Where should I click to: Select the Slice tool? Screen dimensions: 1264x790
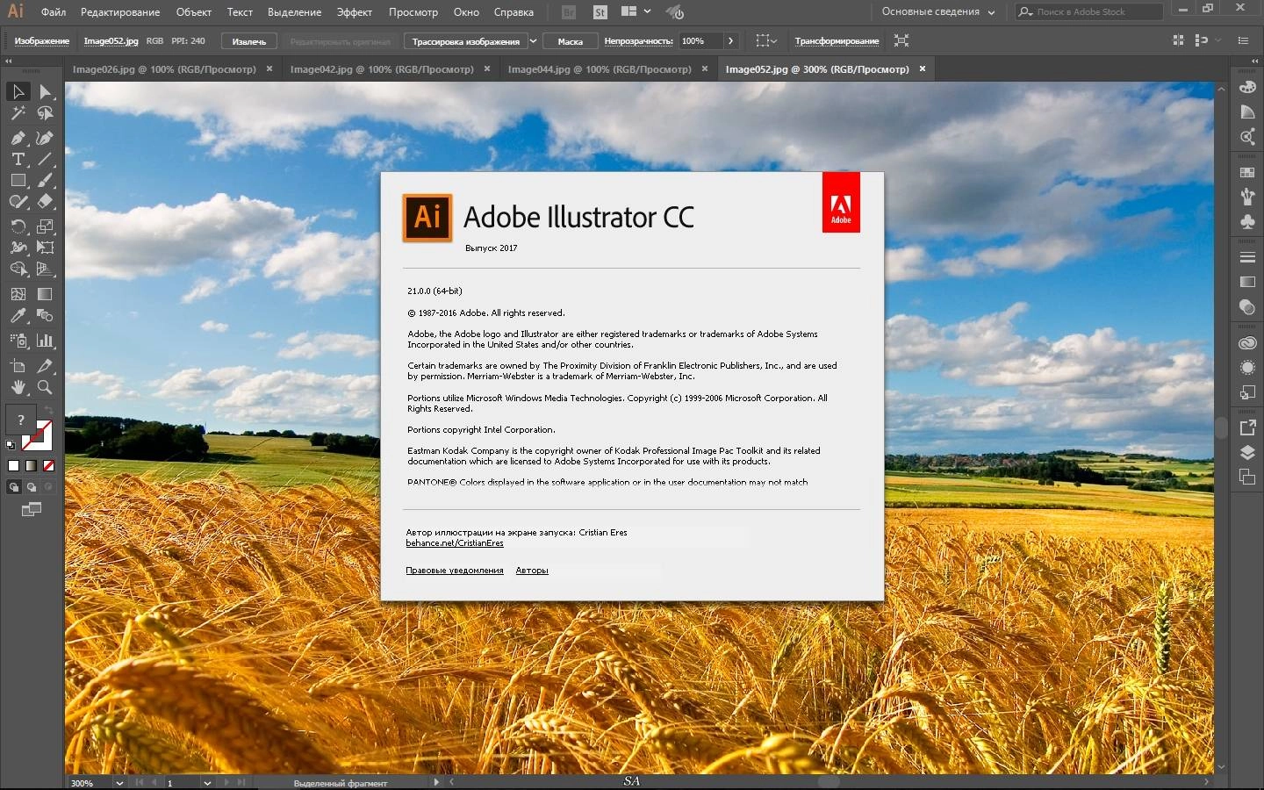(45, 366)
